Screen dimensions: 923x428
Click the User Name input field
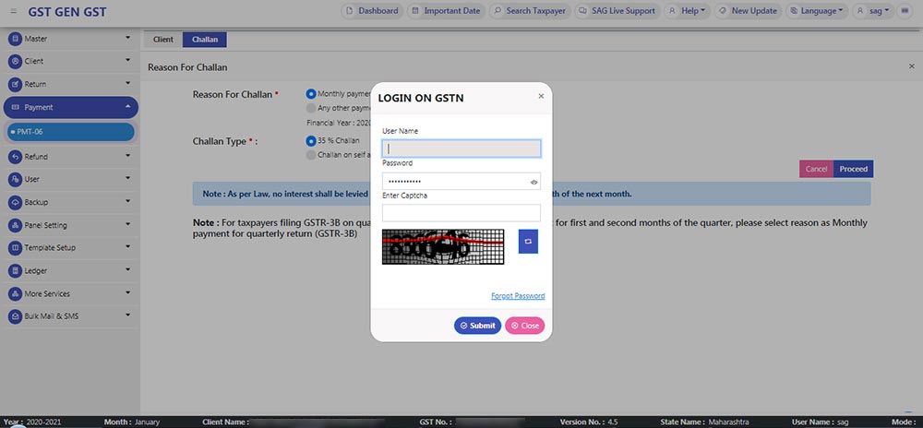tap(461, 149)
